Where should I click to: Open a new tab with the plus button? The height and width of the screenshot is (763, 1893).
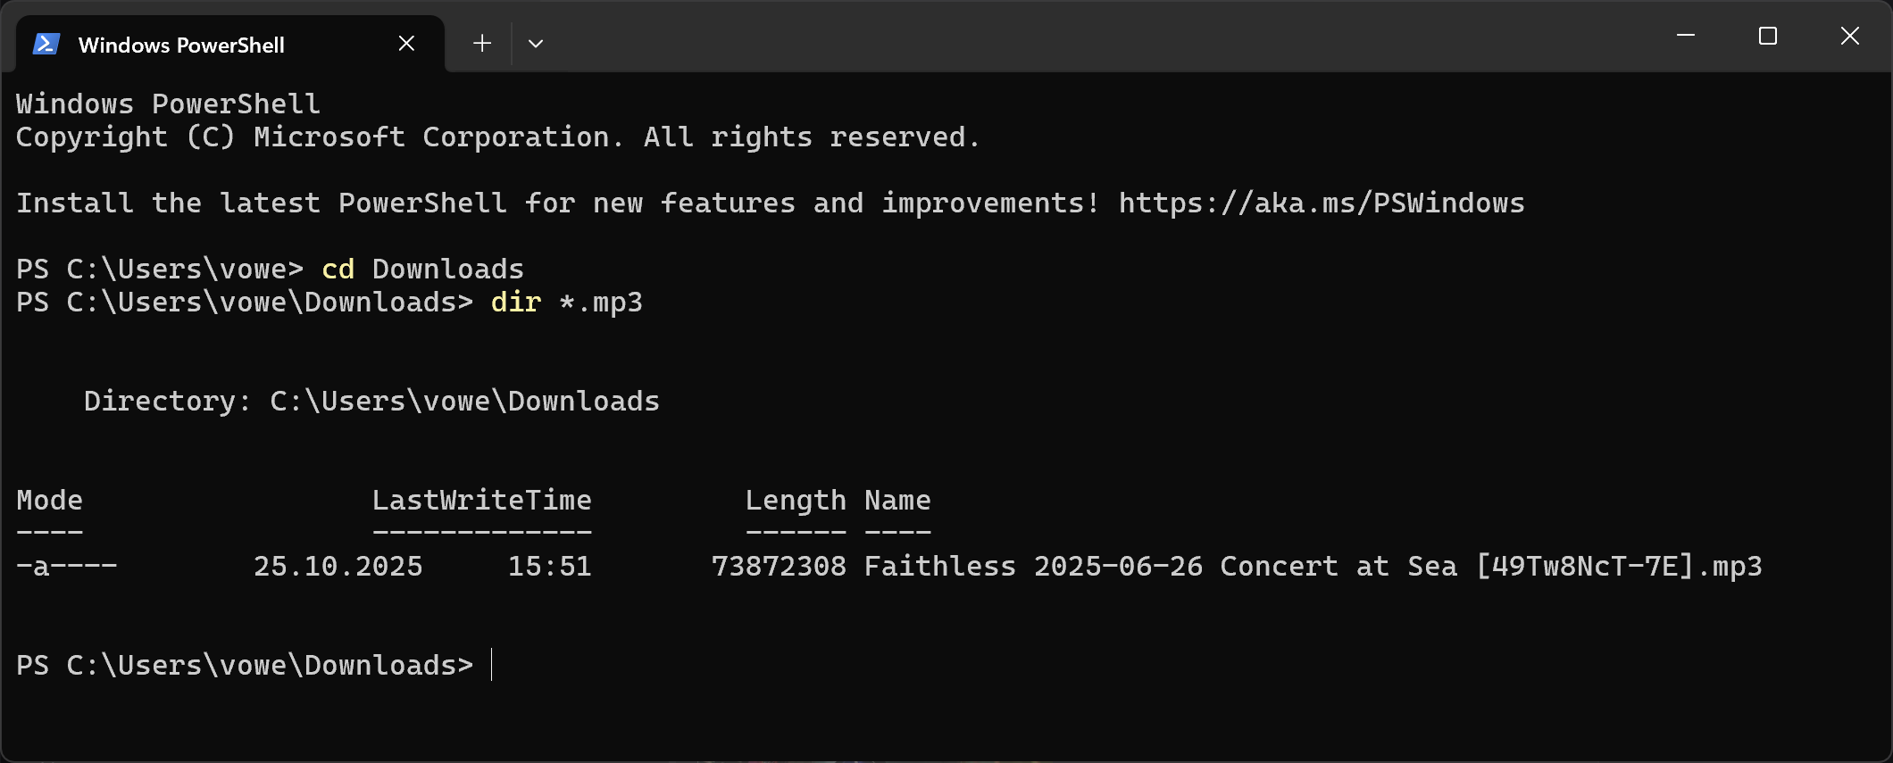[x=482, y=44]
